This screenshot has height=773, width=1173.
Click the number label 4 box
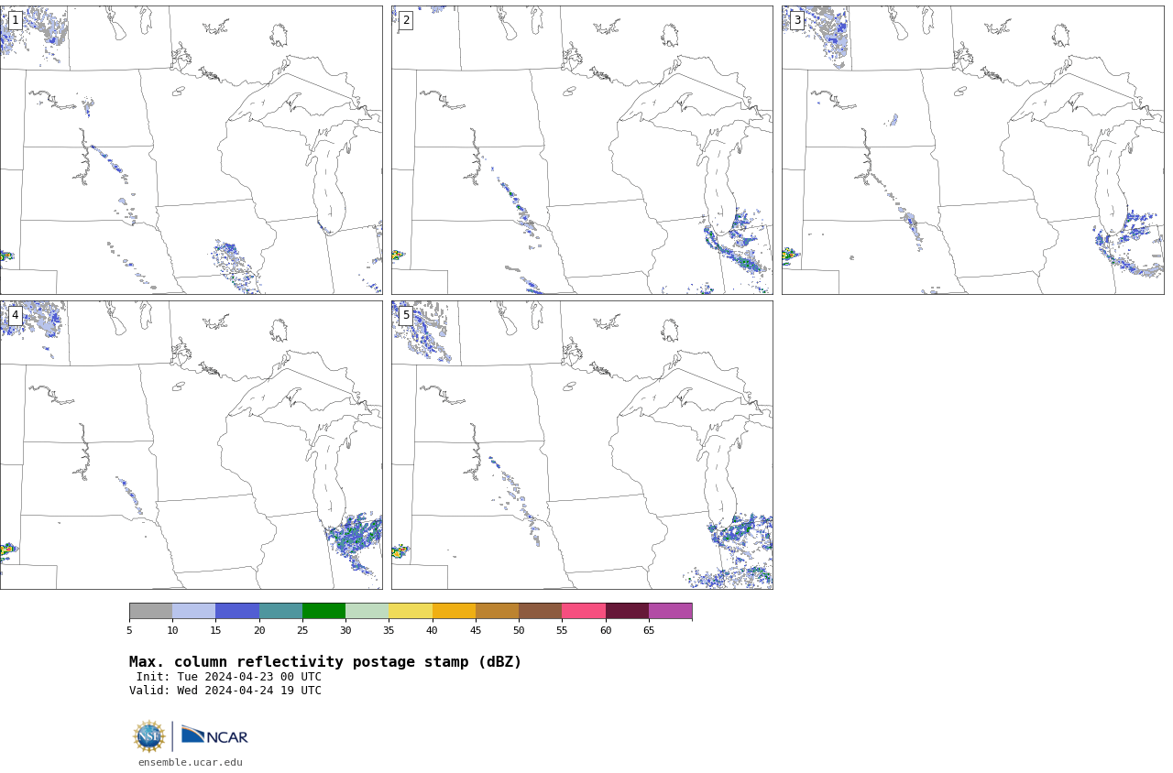tap(15, 315)
